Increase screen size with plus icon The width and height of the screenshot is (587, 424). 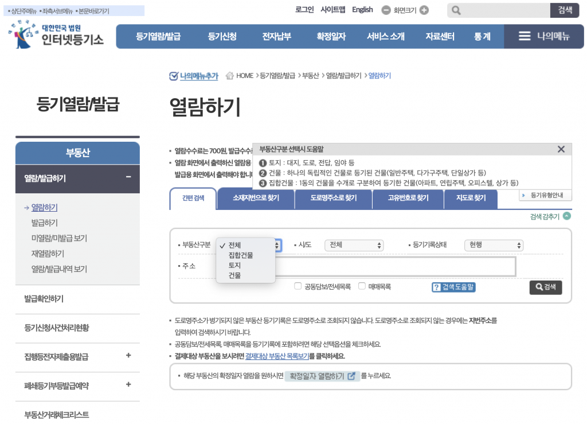tap(424, 10)
